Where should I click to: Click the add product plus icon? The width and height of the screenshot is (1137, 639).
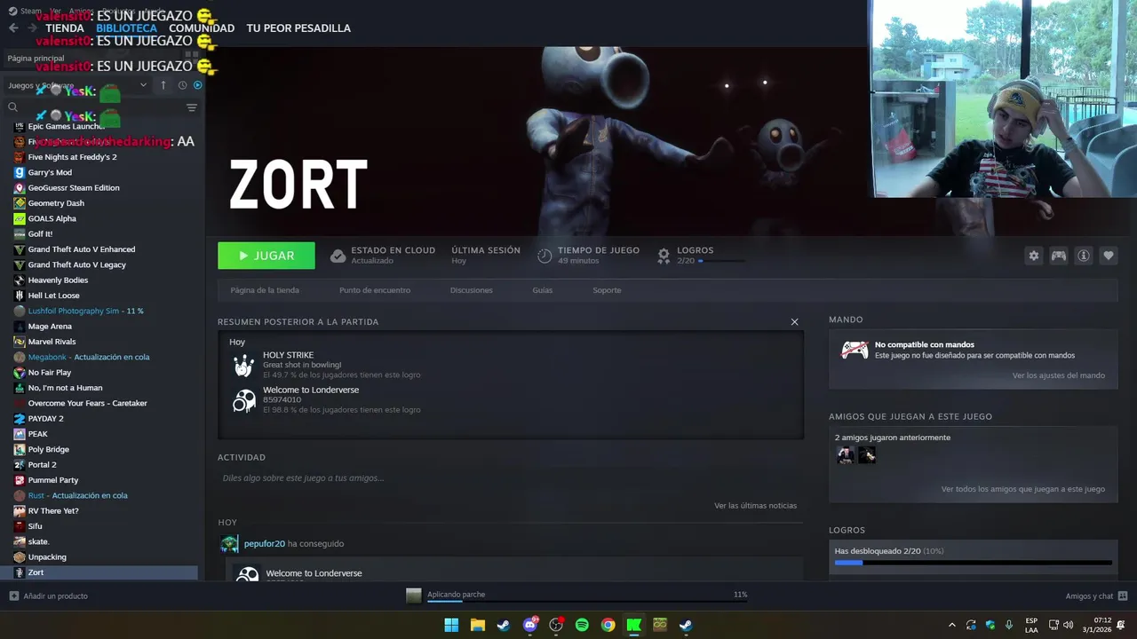[x=13, y=596]
